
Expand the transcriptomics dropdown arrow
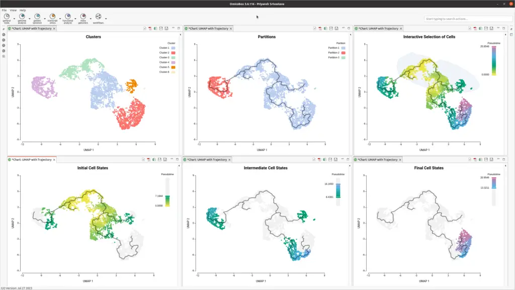click(x=60, y=19)
